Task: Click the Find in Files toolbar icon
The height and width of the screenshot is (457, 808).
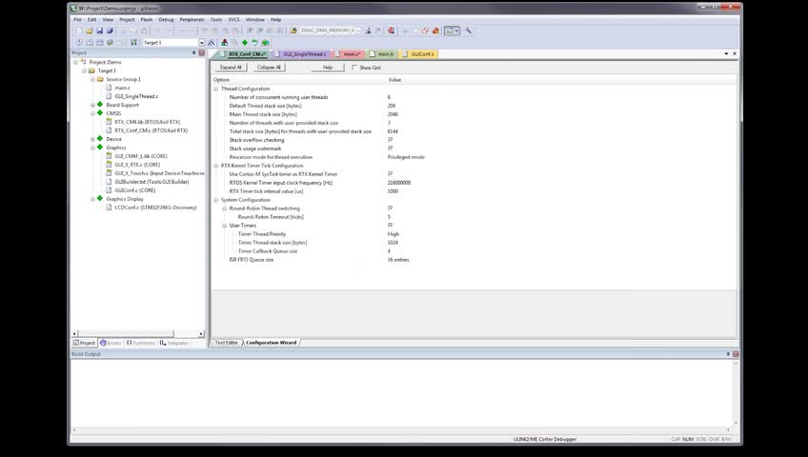Action: (x=293, y=30)
